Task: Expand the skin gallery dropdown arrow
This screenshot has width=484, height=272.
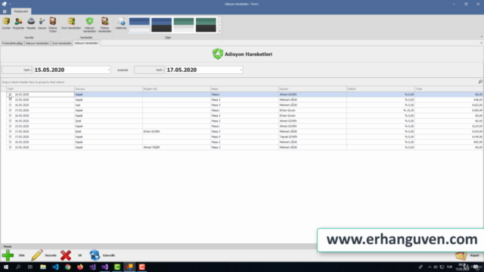Action: [x=220, y=31]
